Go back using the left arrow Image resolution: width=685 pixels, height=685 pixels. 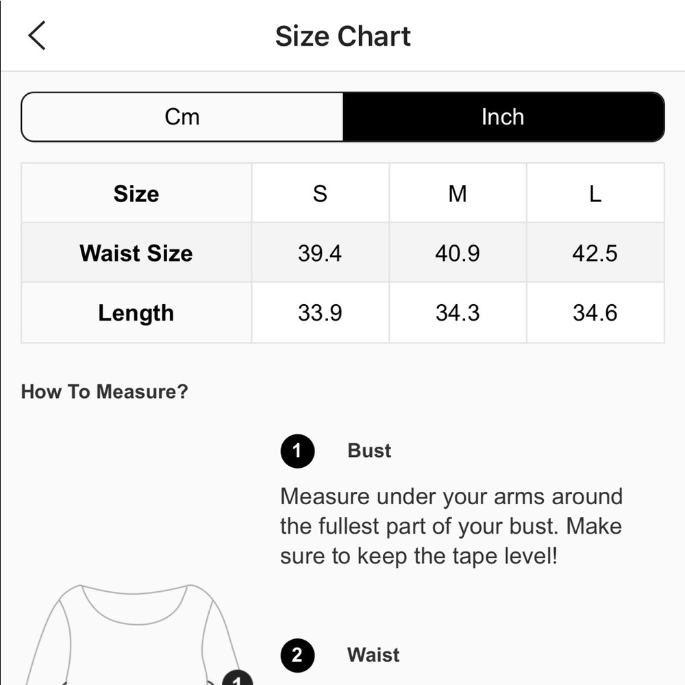click(x=37, y=36)
